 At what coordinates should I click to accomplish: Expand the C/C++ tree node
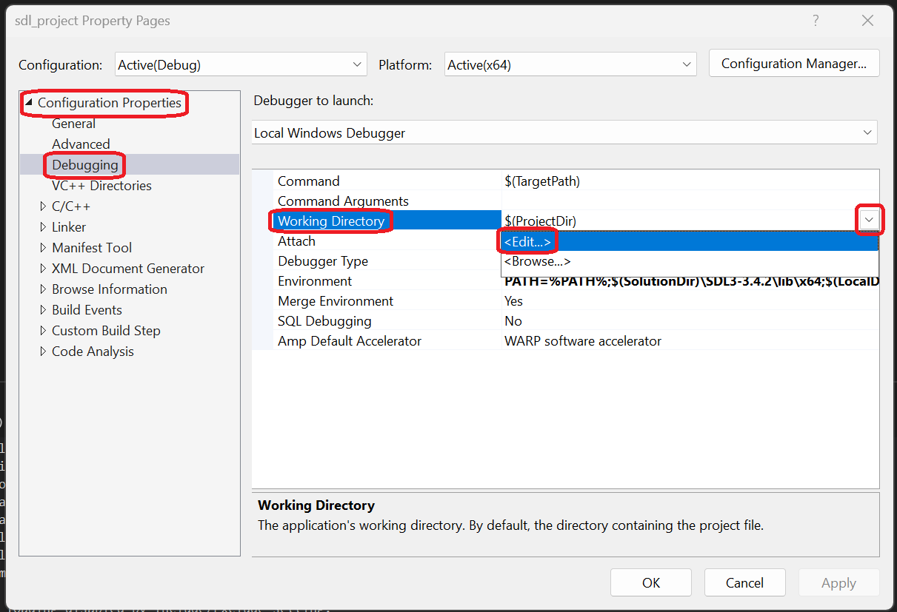pyautogui.click(x=43, y=206)
